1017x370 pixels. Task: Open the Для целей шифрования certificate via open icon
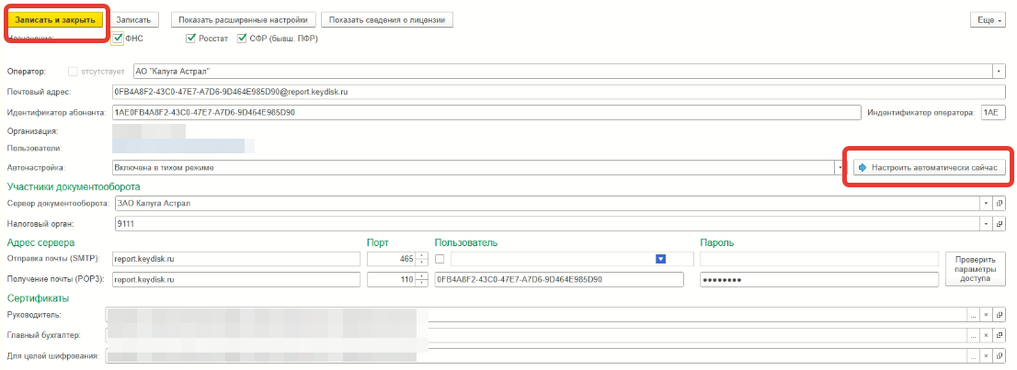(x=999, y=355)
